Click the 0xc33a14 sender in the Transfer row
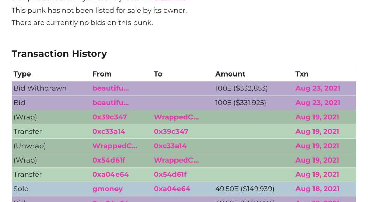368x202 pixels. (109, 131)
